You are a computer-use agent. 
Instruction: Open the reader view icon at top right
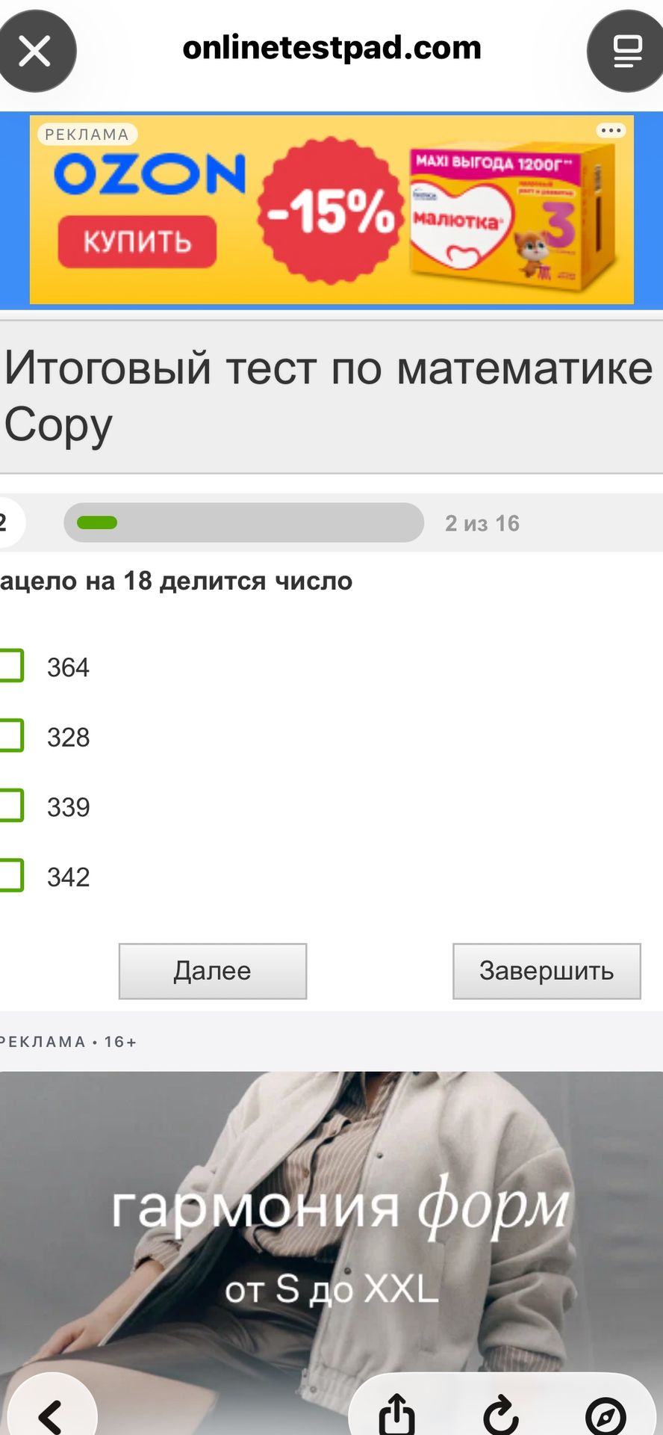[x=627, y=52]
